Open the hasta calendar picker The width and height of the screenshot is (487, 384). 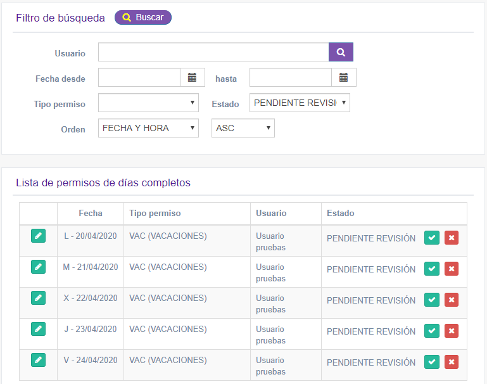click(x=343, y=77)
